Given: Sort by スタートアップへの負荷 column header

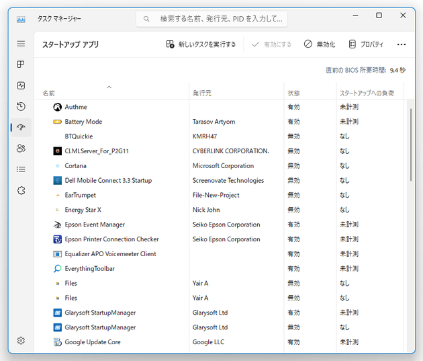Looking at the screenshot, I should (367, 93).
